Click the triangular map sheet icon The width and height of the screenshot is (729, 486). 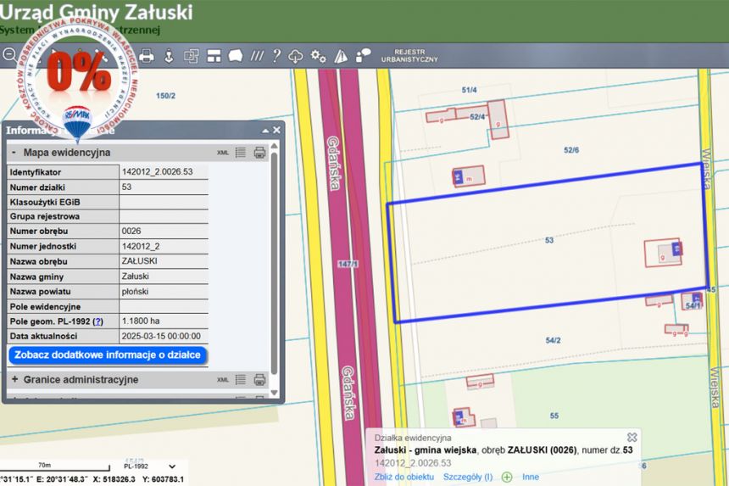(341, 56)
